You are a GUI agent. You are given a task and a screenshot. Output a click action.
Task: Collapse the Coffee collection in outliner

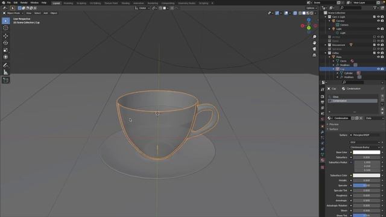(x=326, y=53)
